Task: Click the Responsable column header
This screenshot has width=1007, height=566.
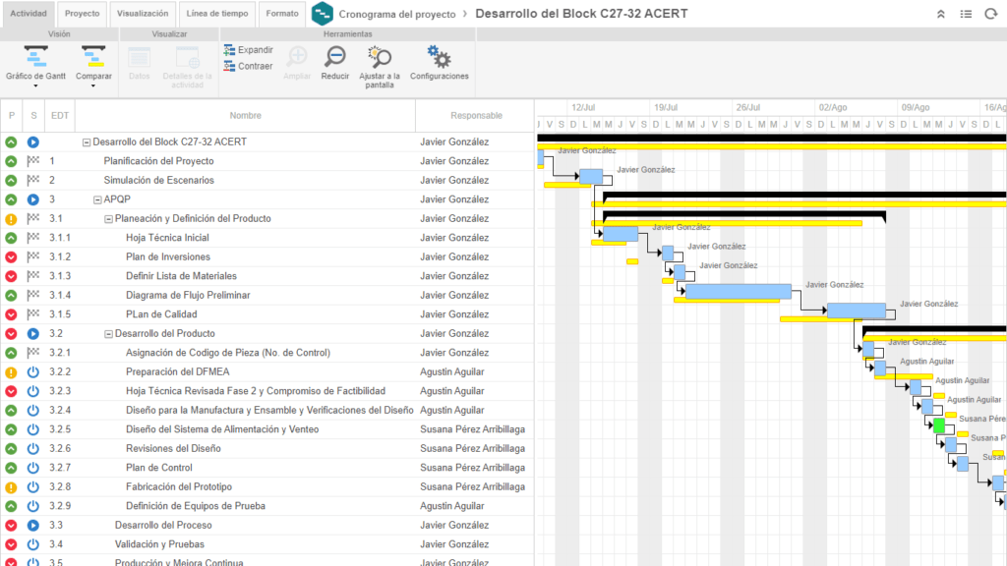Action: click(x=476, y=116)
